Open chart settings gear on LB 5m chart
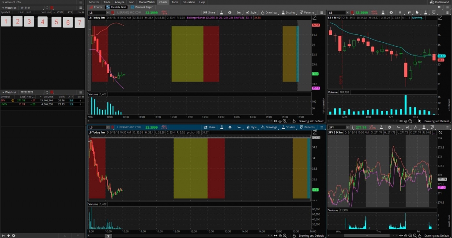The width and height of the screenshot is (452, 238). click(x=230, y=12)
